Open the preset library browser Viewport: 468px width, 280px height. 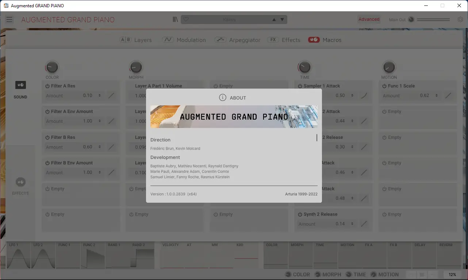[175, 19]
